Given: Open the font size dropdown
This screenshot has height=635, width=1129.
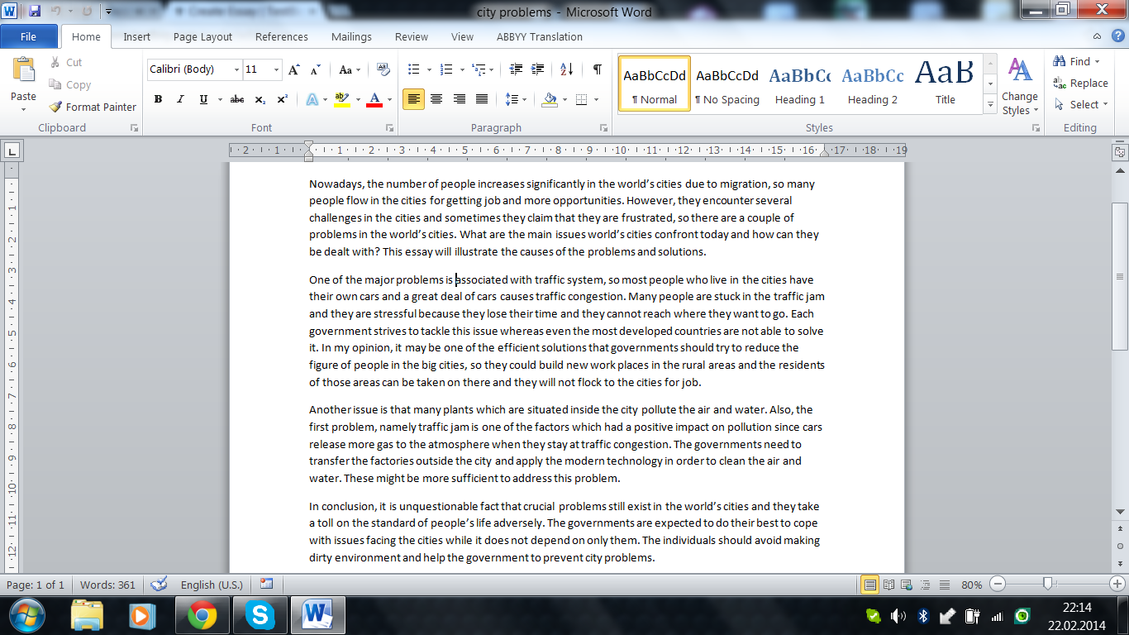Looking at the screenshot, I should tap(277, 69).
